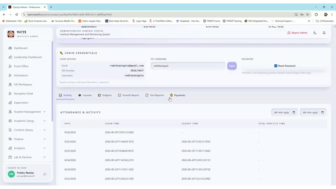Bookmark this page with star icon
This screenshot has width=336, height=189.
click(x=307, y=15)
